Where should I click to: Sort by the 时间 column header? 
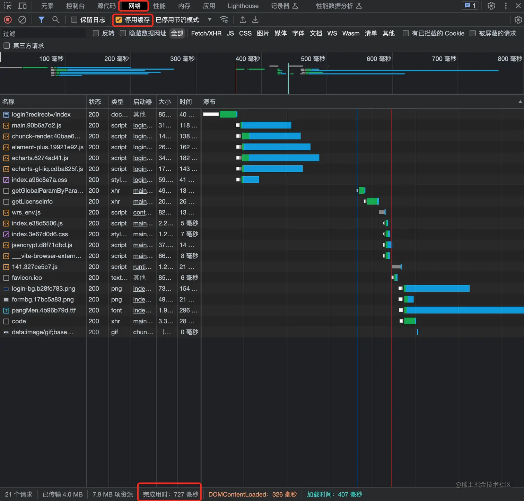(x=189, y=102)
